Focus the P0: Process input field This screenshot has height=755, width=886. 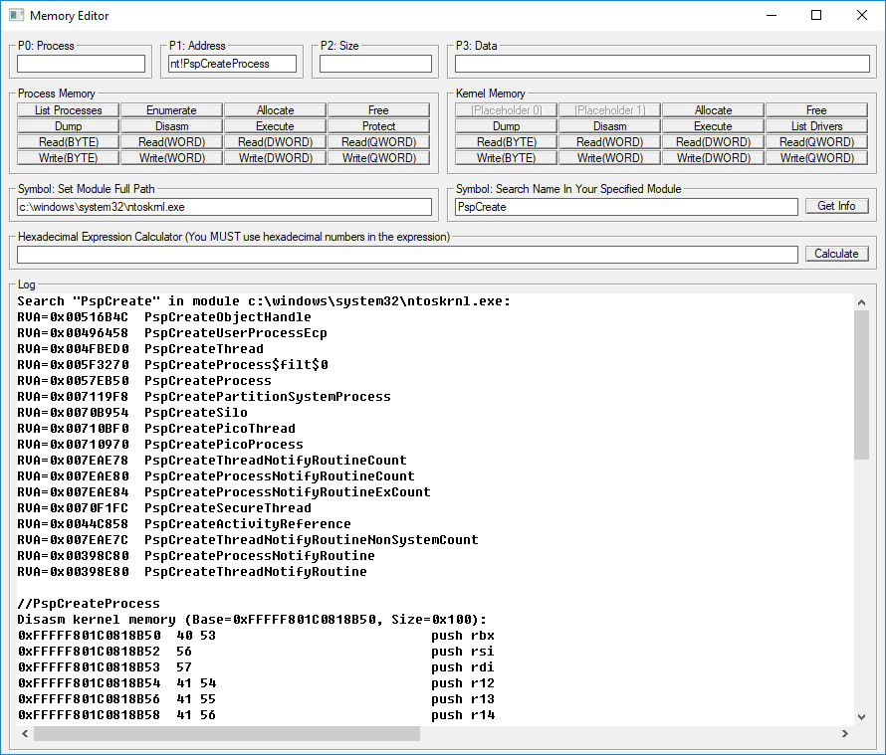(x=81, y=64)
